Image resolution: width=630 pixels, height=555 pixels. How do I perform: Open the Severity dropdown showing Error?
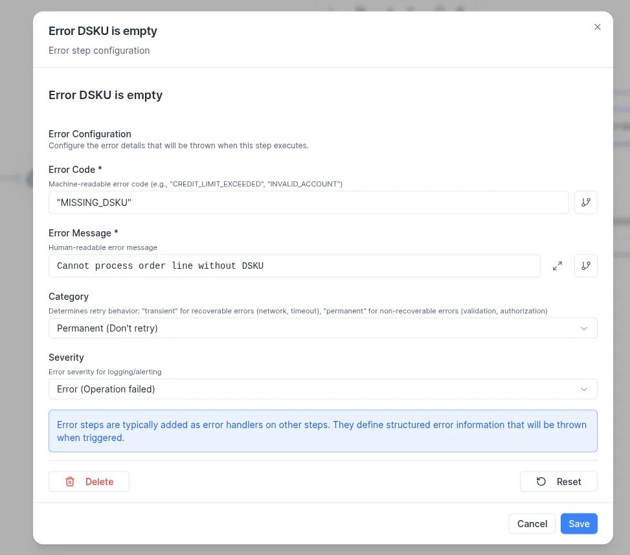[311, 389]
